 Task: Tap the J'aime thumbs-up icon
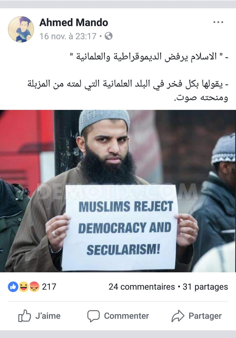pos(24,316)
